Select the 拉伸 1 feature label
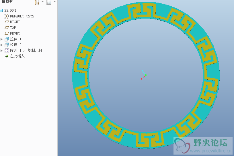The width and height of the screenshot is (234, 156). (15, 39)
